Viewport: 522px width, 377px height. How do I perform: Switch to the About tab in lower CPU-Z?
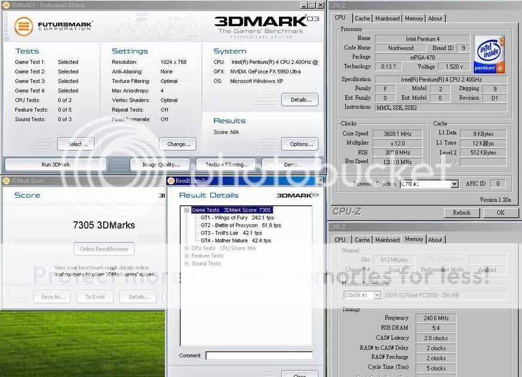pyautogui.click(x=435, y=240)
